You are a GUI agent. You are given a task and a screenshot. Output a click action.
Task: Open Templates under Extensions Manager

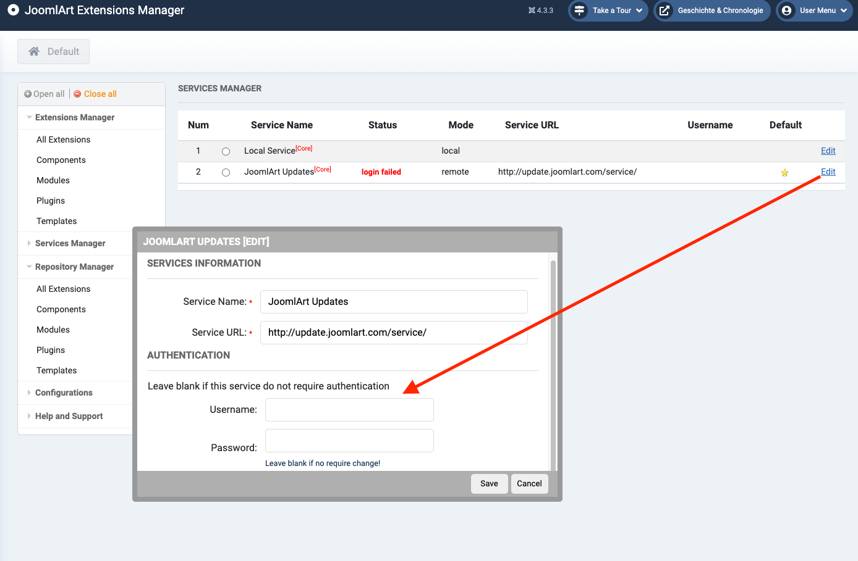57,221
